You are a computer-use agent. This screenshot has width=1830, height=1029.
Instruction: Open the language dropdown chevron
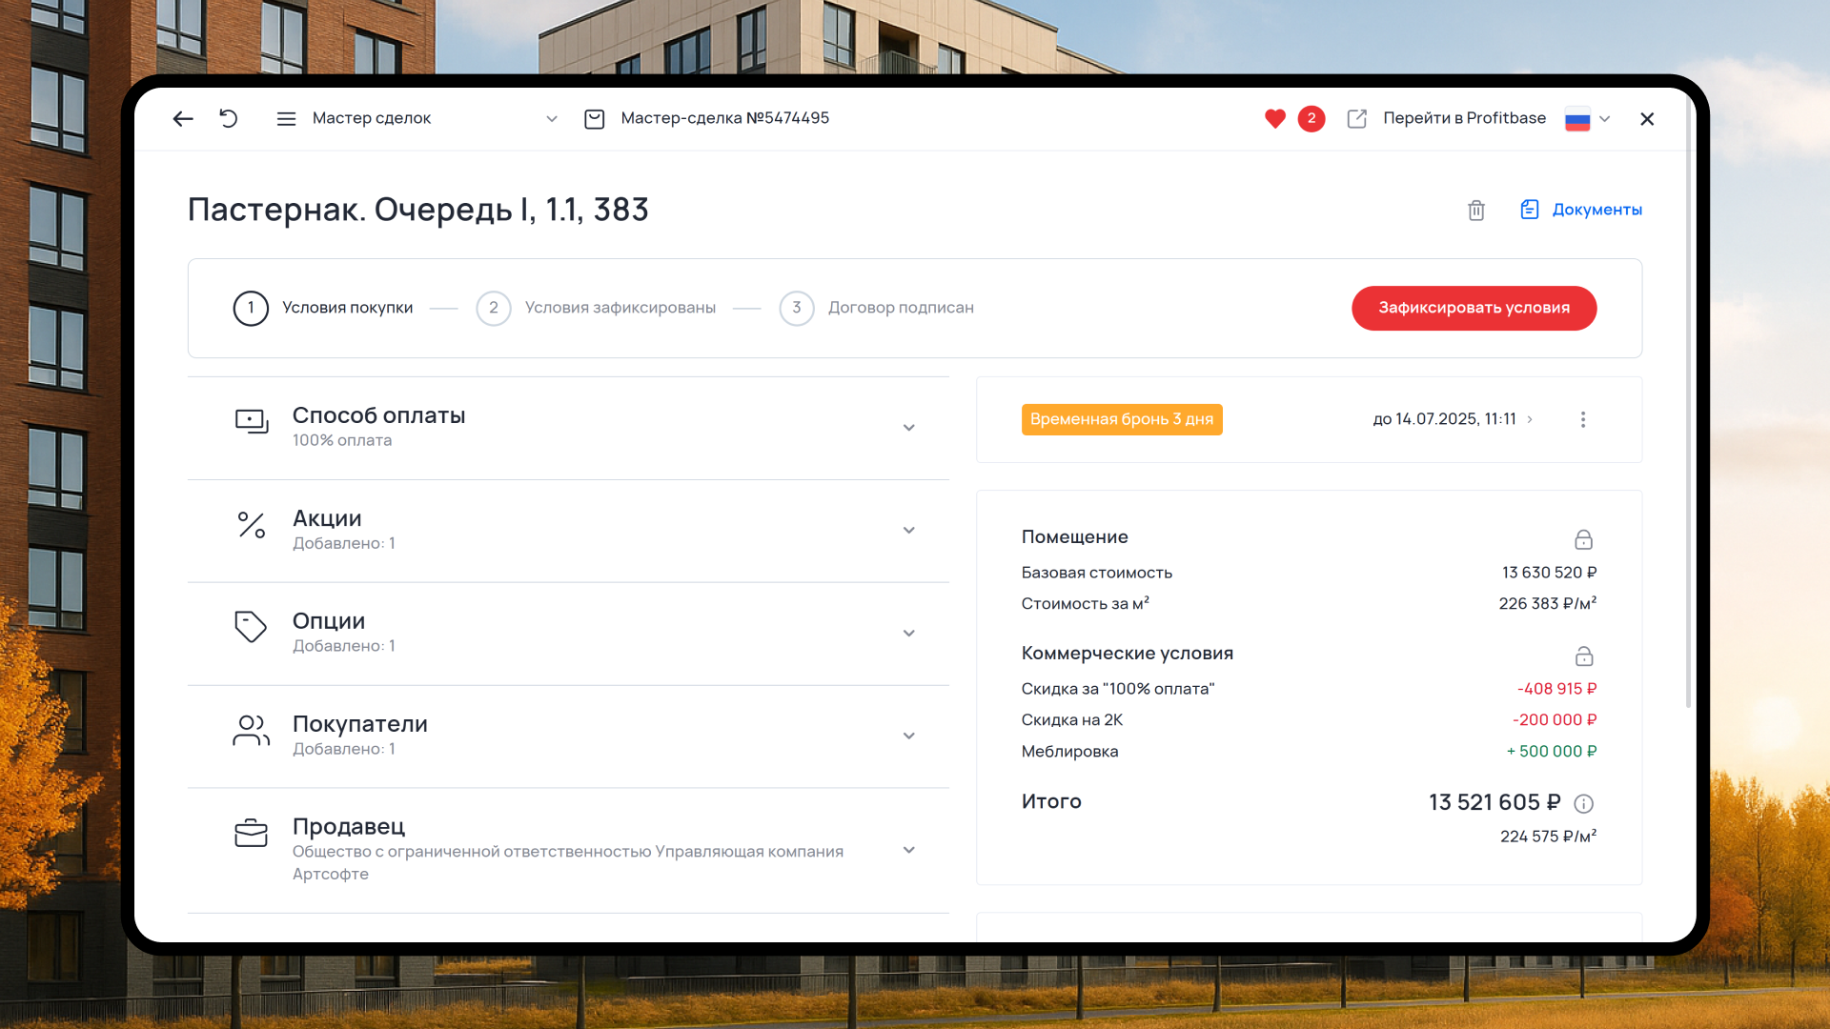[1605, 118]
